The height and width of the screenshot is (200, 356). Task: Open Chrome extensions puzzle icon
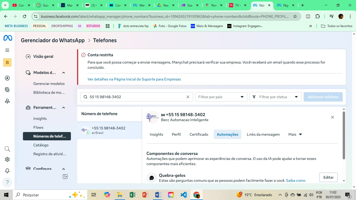pos(317,16)
